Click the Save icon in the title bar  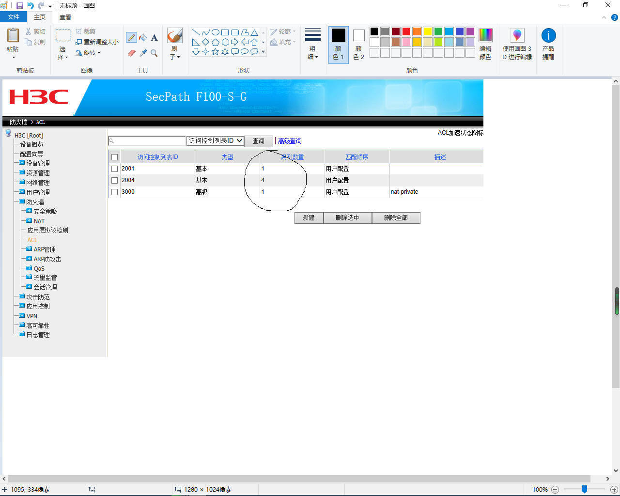(20, 5)
